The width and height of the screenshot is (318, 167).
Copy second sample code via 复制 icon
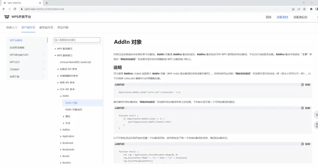(x=302, y=108)
